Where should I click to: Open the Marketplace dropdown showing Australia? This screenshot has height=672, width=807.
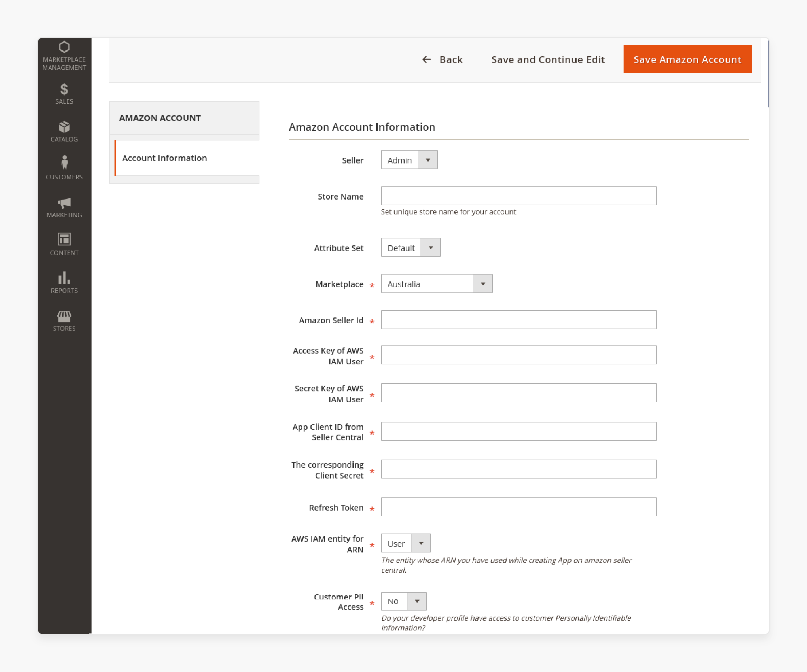pos(437,284)
